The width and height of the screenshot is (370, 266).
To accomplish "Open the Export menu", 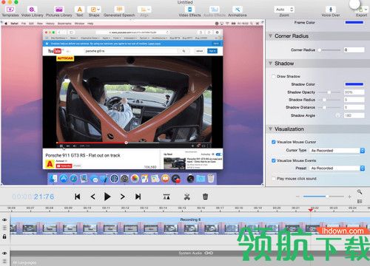I will 361,11.
